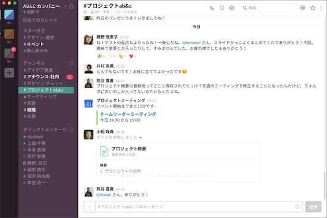This screenshot has height=218, width=327.
Task: Open プロジェクト概要 shared post title
Action: (x=128, y=149)
